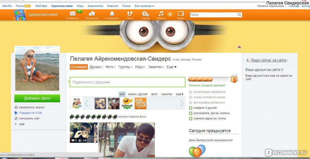Filter feed by 'всё'
310x159 pixels.
tap(122, 94)
